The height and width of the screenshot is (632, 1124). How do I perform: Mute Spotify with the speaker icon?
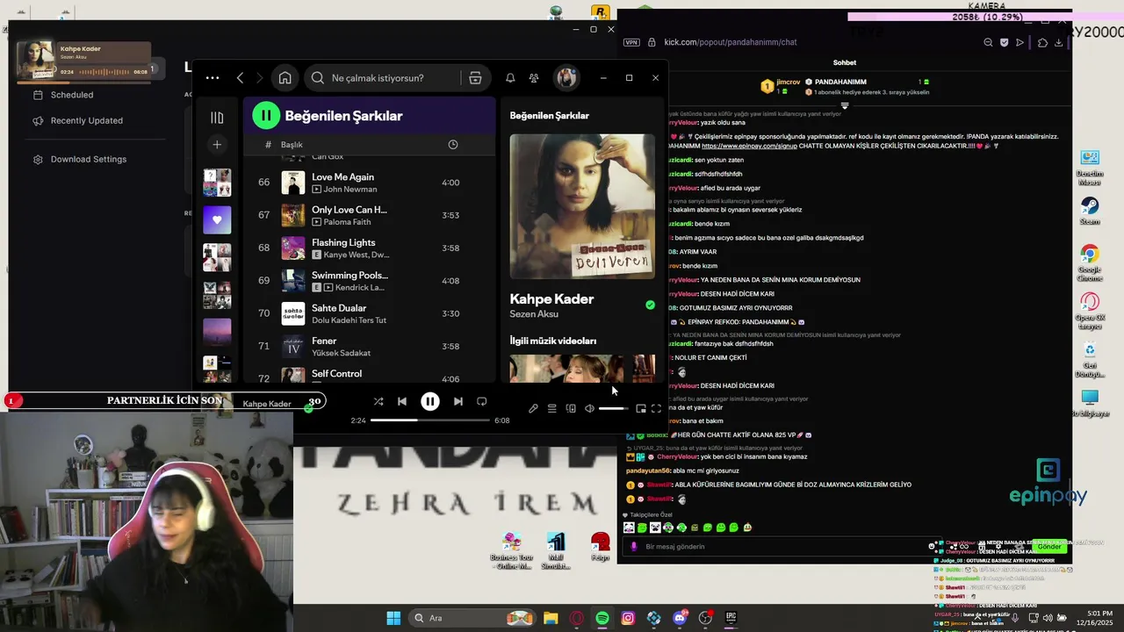click(x=589, y=409)
